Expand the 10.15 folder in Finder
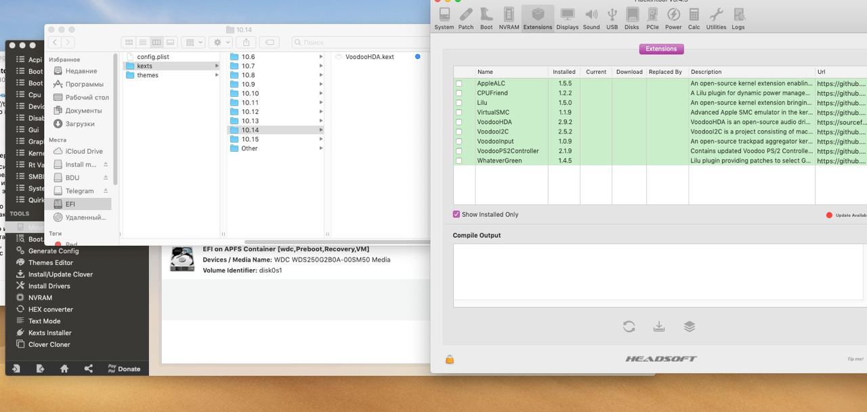Image resolution: width=867 pixels, height=412 pixels. coord(250,139)
